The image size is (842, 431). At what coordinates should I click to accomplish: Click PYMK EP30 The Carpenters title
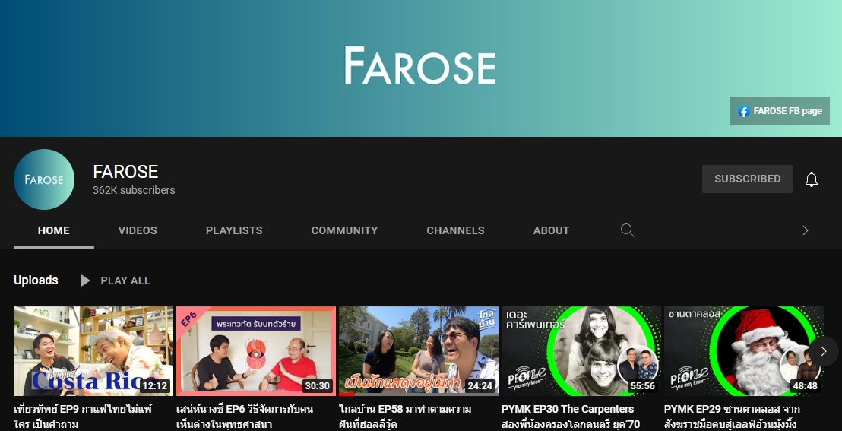571,417
